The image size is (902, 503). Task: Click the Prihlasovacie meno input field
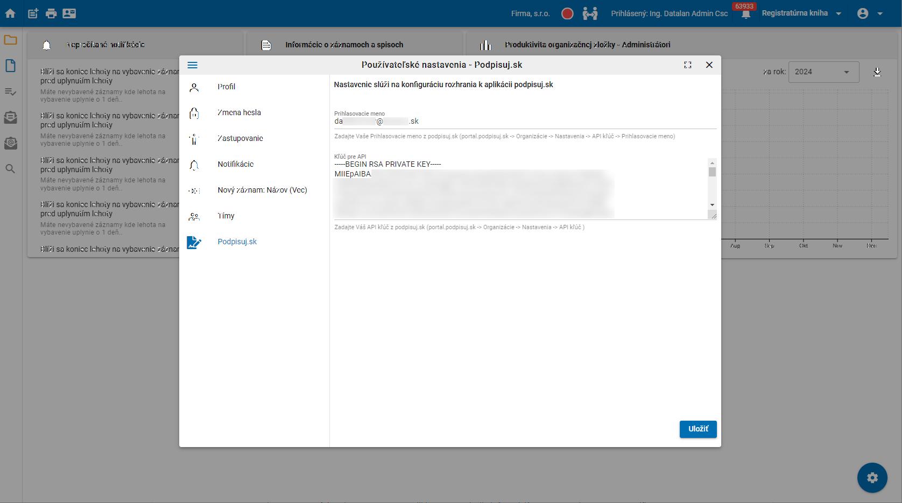click(525, 122)
